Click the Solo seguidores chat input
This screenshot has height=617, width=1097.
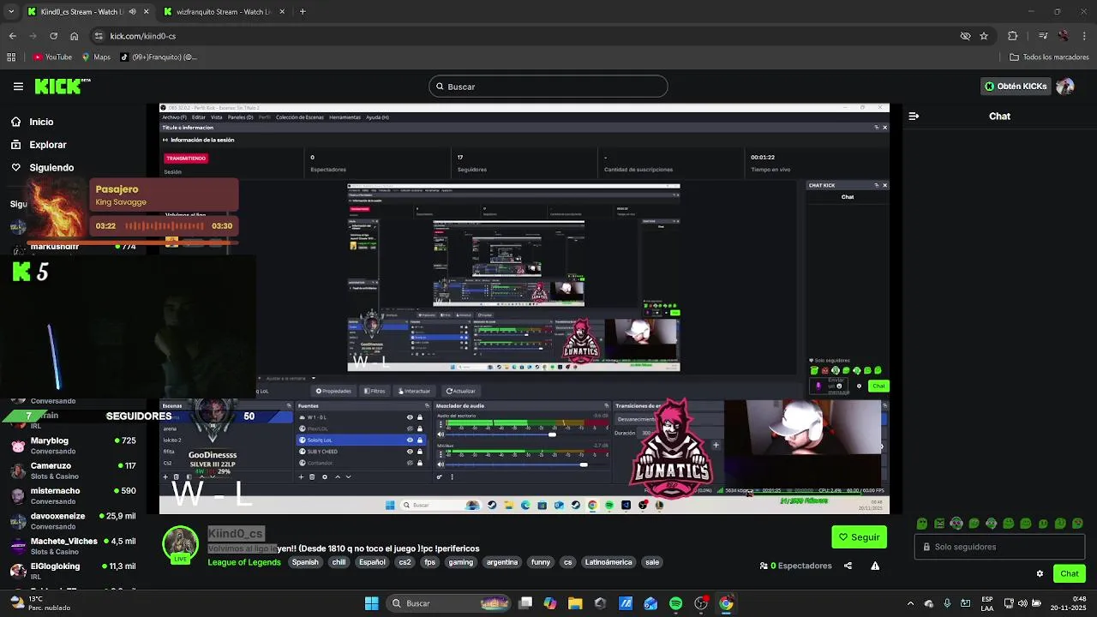point(1000,547)
